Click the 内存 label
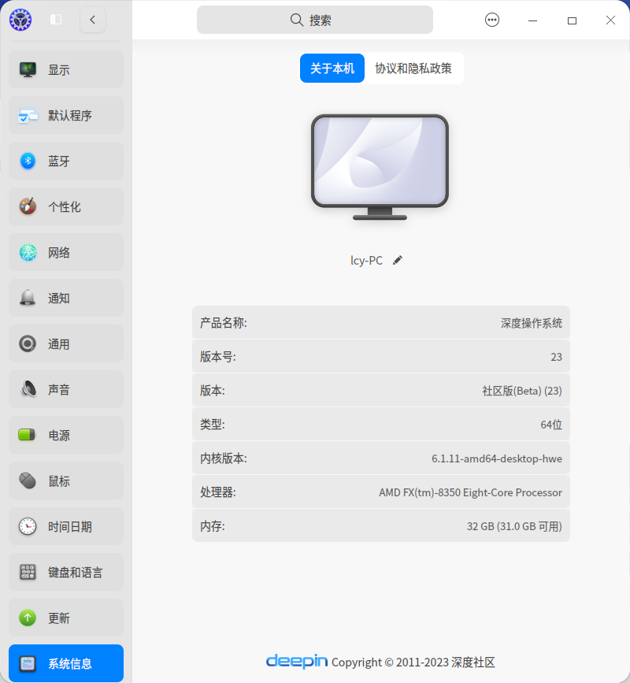The width and height of the screenshot is (630, 683). click(213, 526)
